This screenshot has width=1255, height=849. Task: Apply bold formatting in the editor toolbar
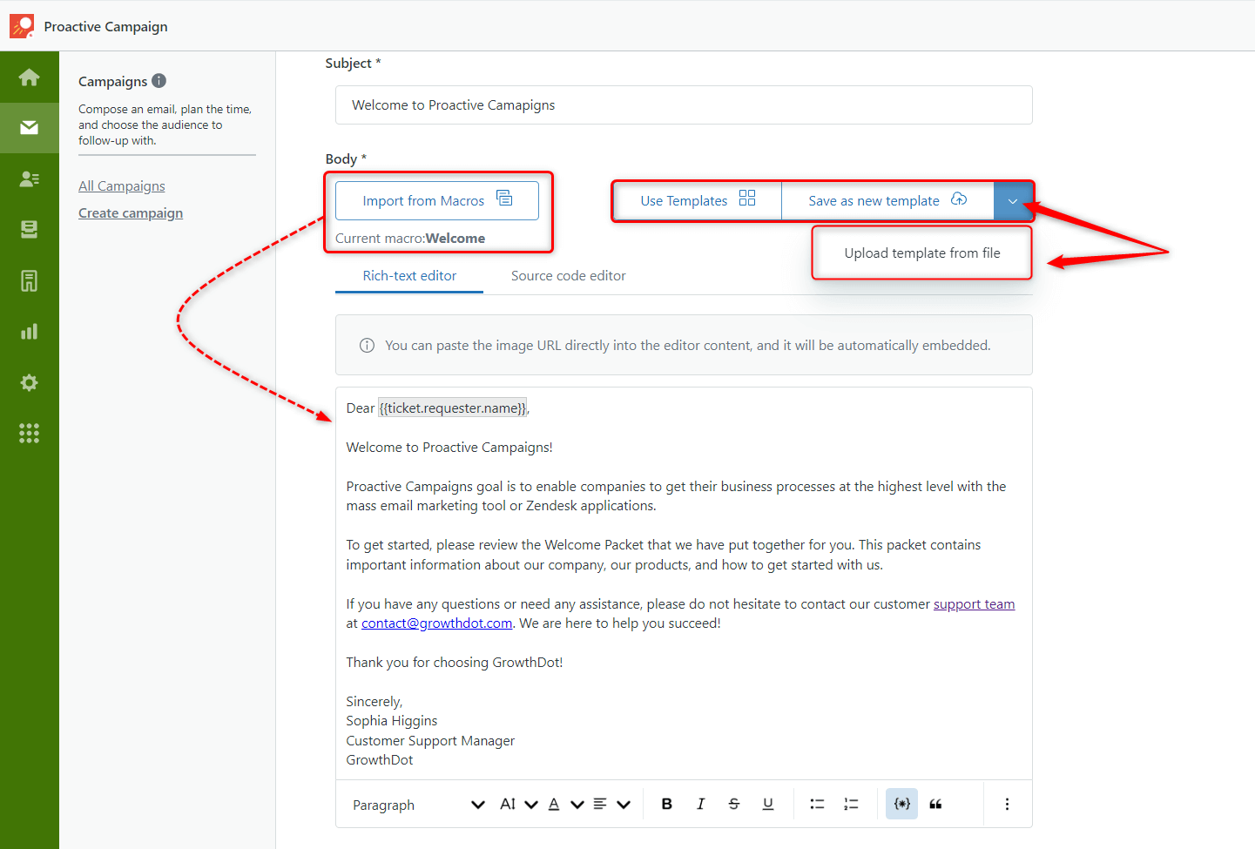(x=667, y=804)
